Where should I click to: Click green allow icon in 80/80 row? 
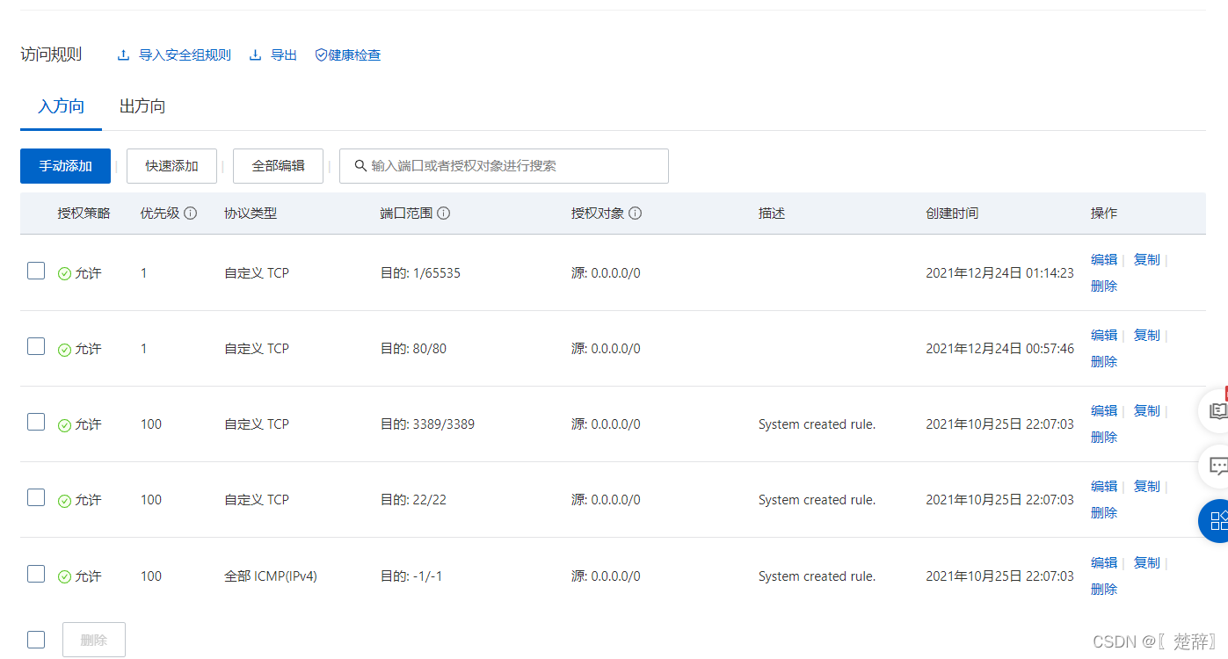[x=64, y=350]
